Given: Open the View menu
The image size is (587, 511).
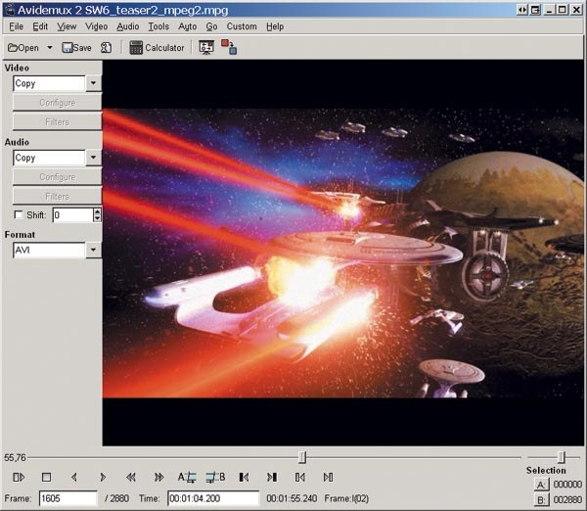Looking at the screenshot, I should tap(67, 26).
